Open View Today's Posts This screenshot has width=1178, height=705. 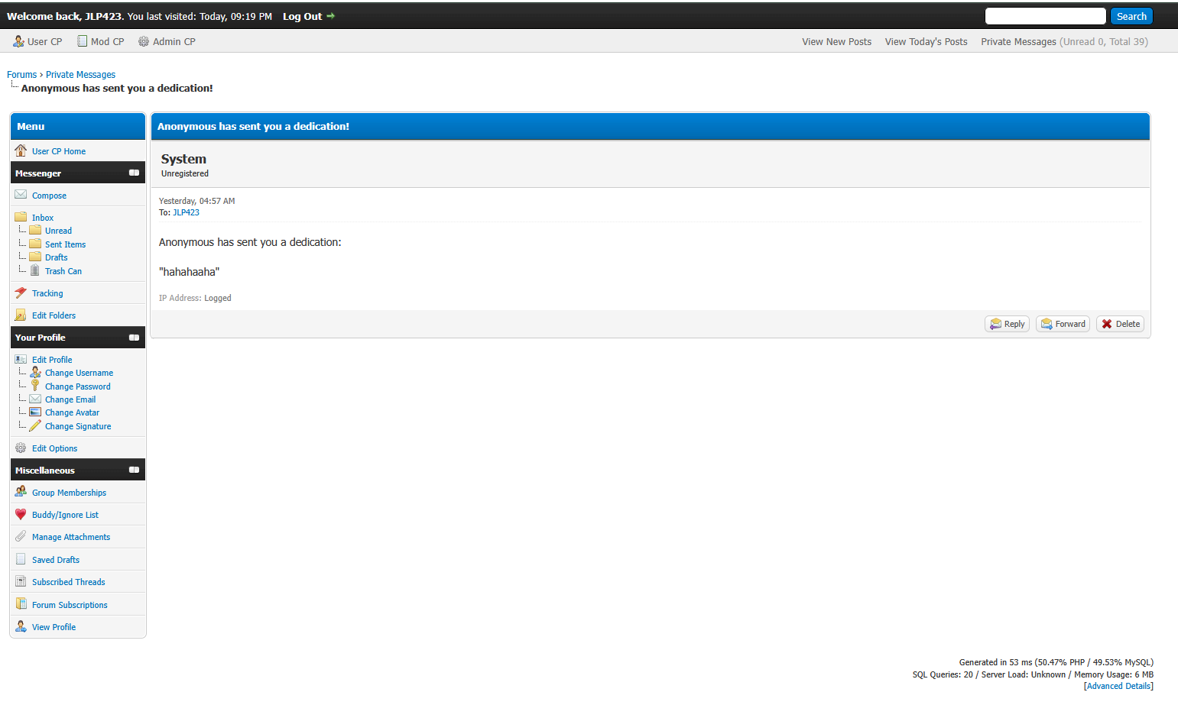[926, 42]
